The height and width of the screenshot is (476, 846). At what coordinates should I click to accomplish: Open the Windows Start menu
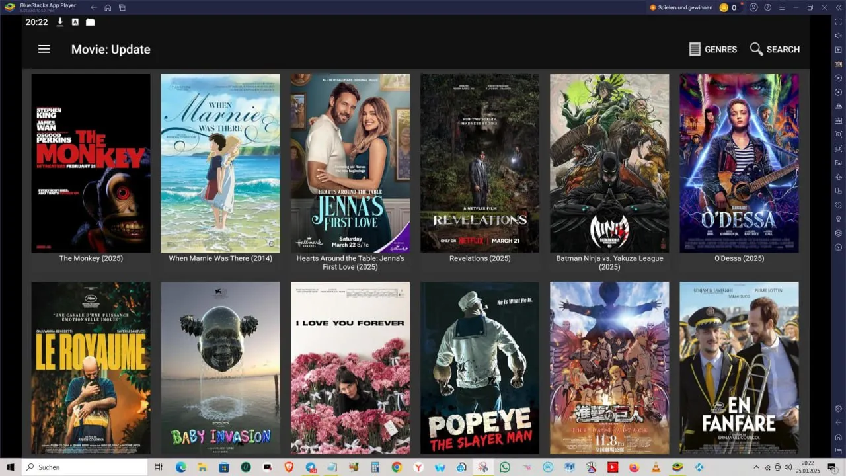tap(11, 467)
